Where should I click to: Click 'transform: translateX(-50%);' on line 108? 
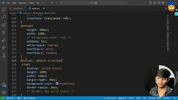pyautogui.click(x=49, y=18)
